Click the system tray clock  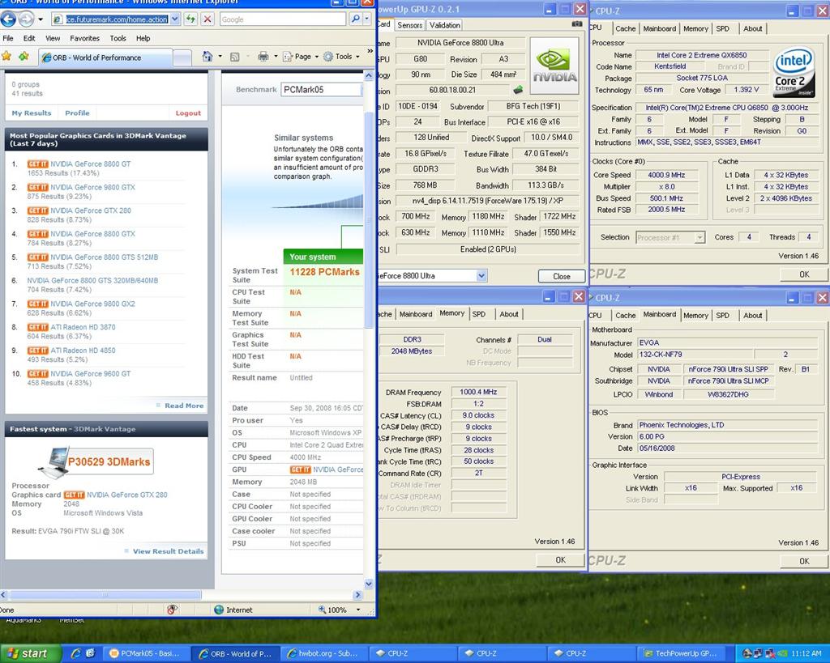806,653
